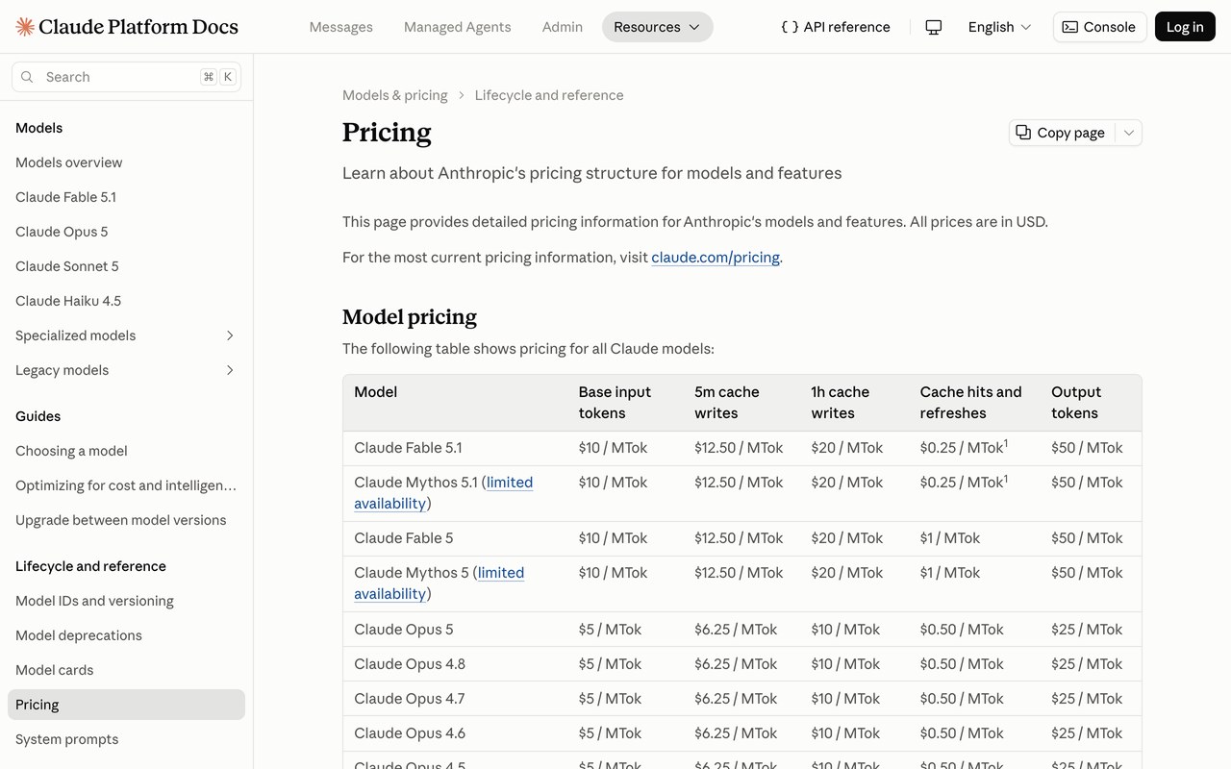Click the Models sidebar section heading
The image size is (1231, 769).
(x=39, y=128)
